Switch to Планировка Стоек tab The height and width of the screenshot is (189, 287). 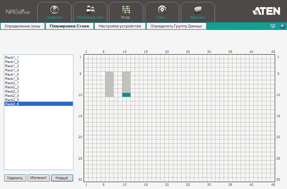(69, 26)
